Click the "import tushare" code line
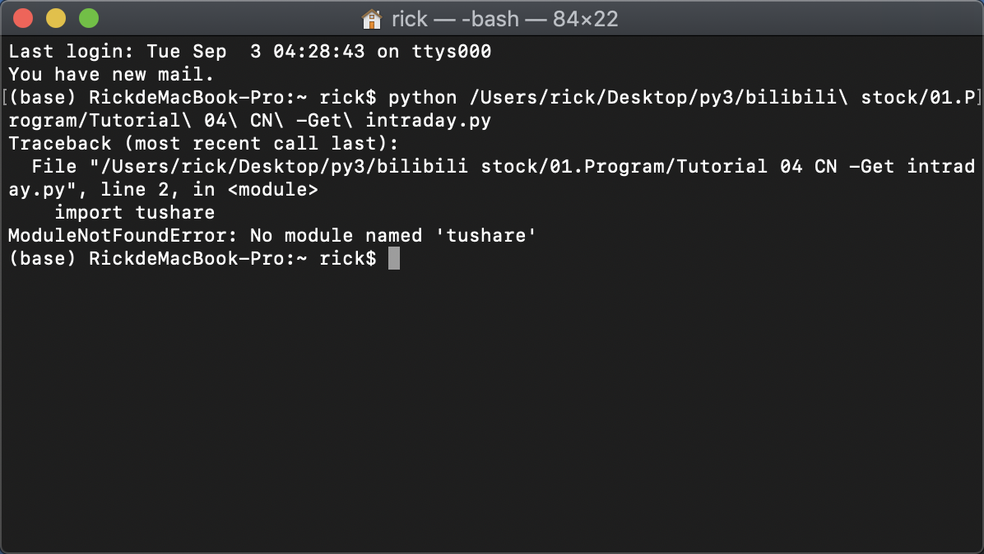Screen dimensions: 984x554 click(x=134, y=212)
